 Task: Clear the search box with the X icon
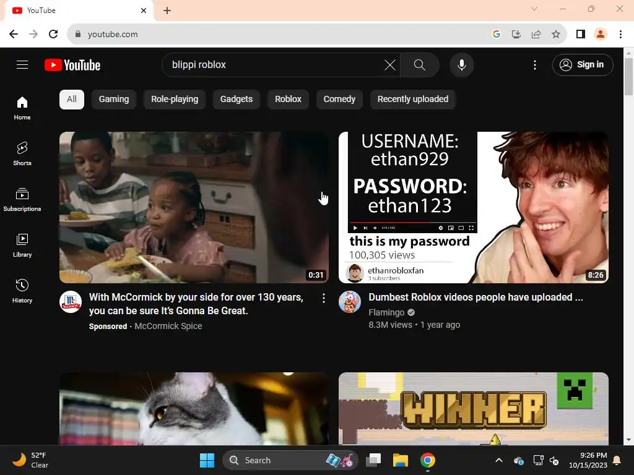pos(390,64)
